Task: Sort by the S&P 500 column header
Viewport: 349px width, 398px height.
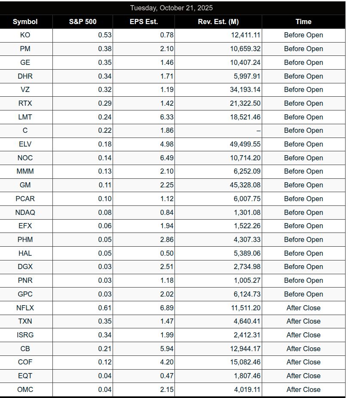Action: coord(83,21)
